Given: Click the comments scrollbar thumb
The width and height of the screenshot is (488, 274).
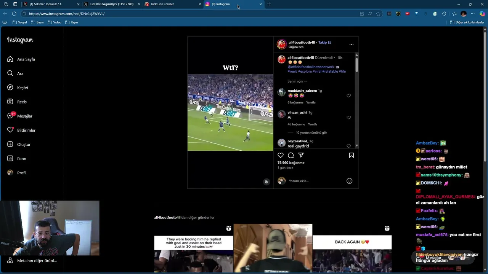Looking at the screenshot, I should click(x=356, y=65).
